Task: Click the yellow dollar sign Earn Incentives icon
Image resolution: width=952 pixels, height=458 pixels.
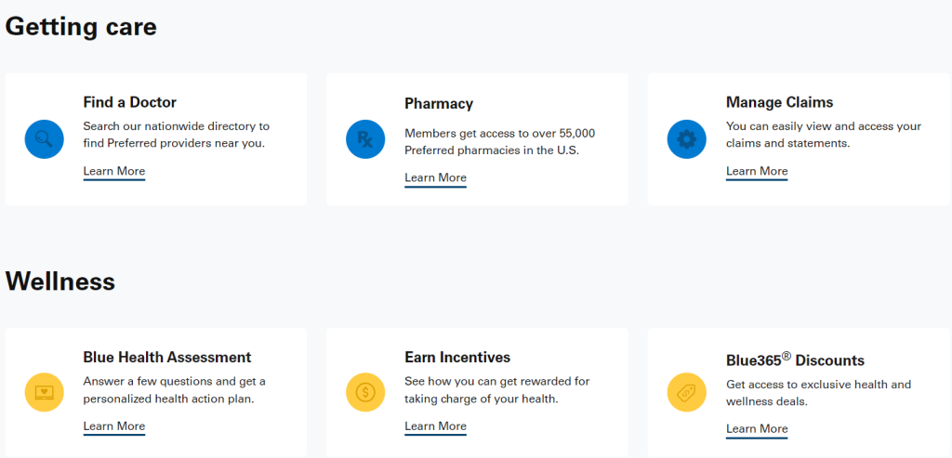Action: (x=365, y=392)
